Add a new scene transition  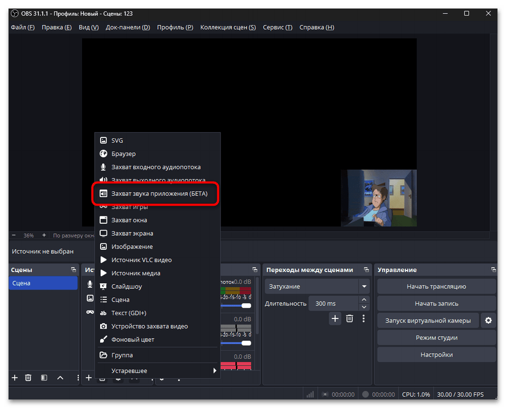[335, 319]
